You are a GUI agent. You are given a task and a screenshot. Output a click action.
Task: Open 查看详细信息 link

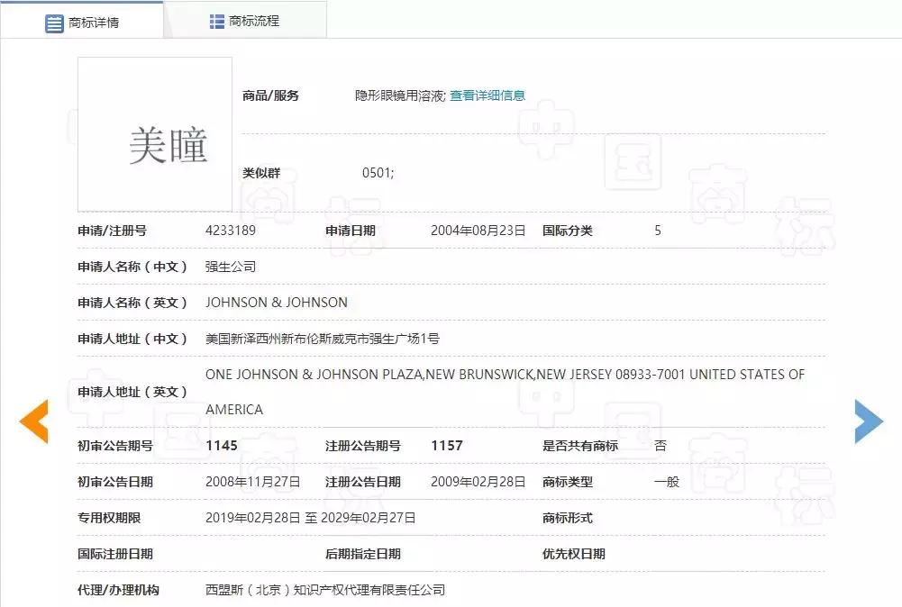coord(487,94)
